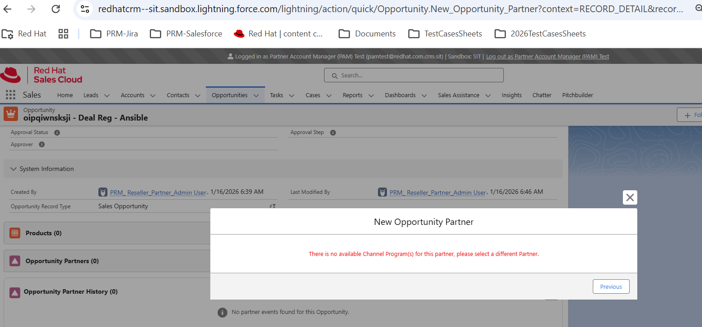Open the Insights tab
This screenshot has height=327, width=702.
[x=512, y=95]
